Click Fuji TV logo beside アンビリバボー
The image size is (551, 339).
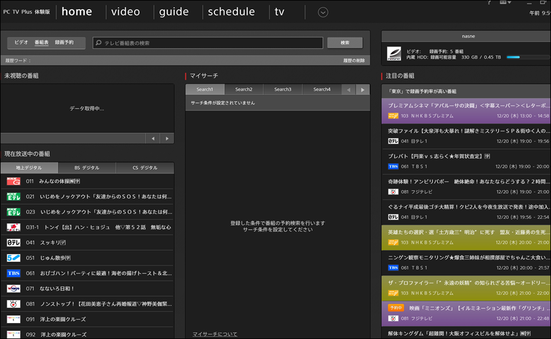[x=393, y=191]
